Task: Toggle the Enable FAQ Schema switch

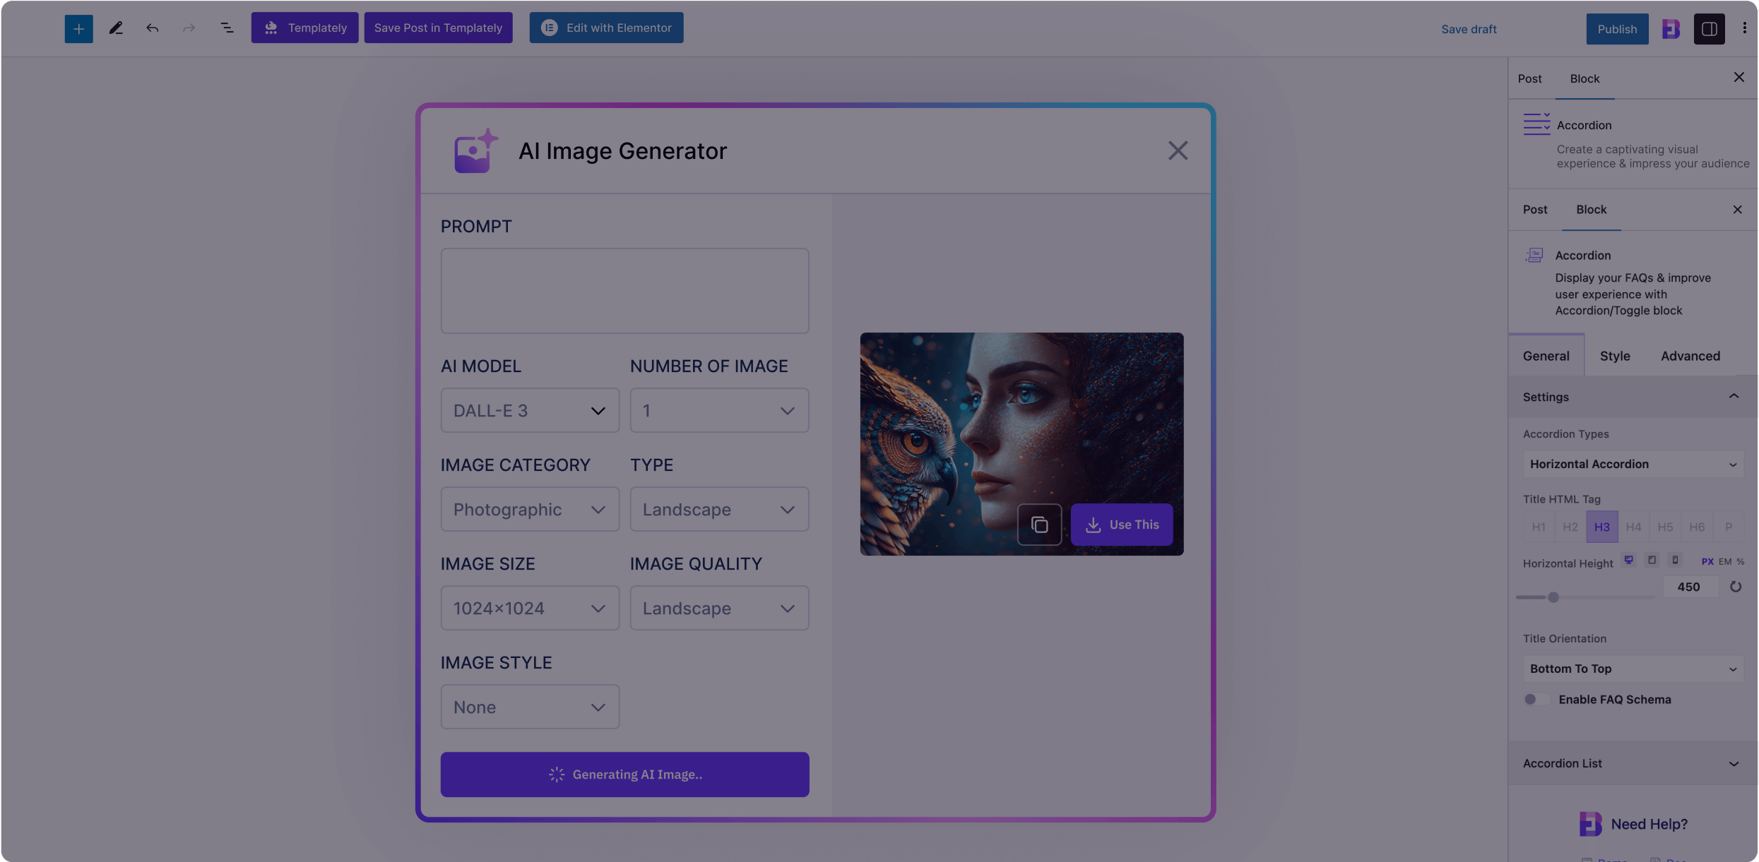Action: click(1536, 699)
